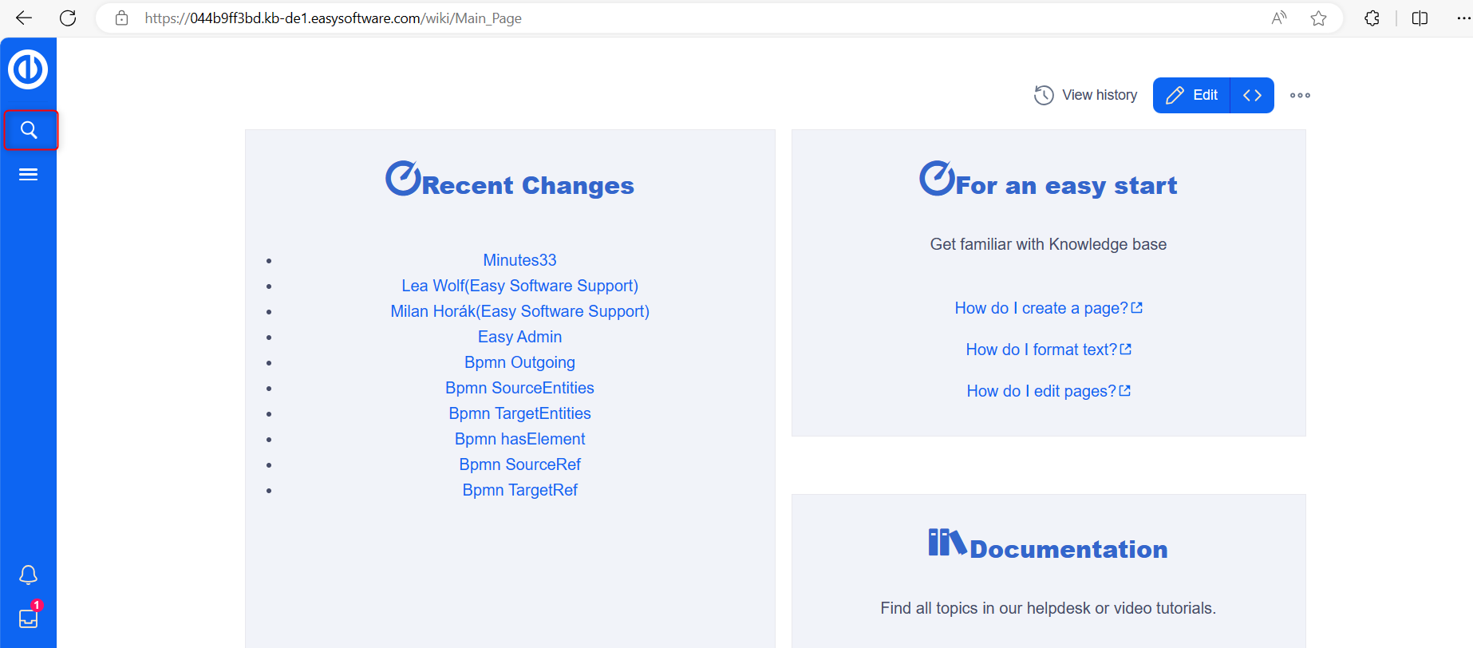
Task: Switch to source code edit mode
Action: (x=1252, y=96)
